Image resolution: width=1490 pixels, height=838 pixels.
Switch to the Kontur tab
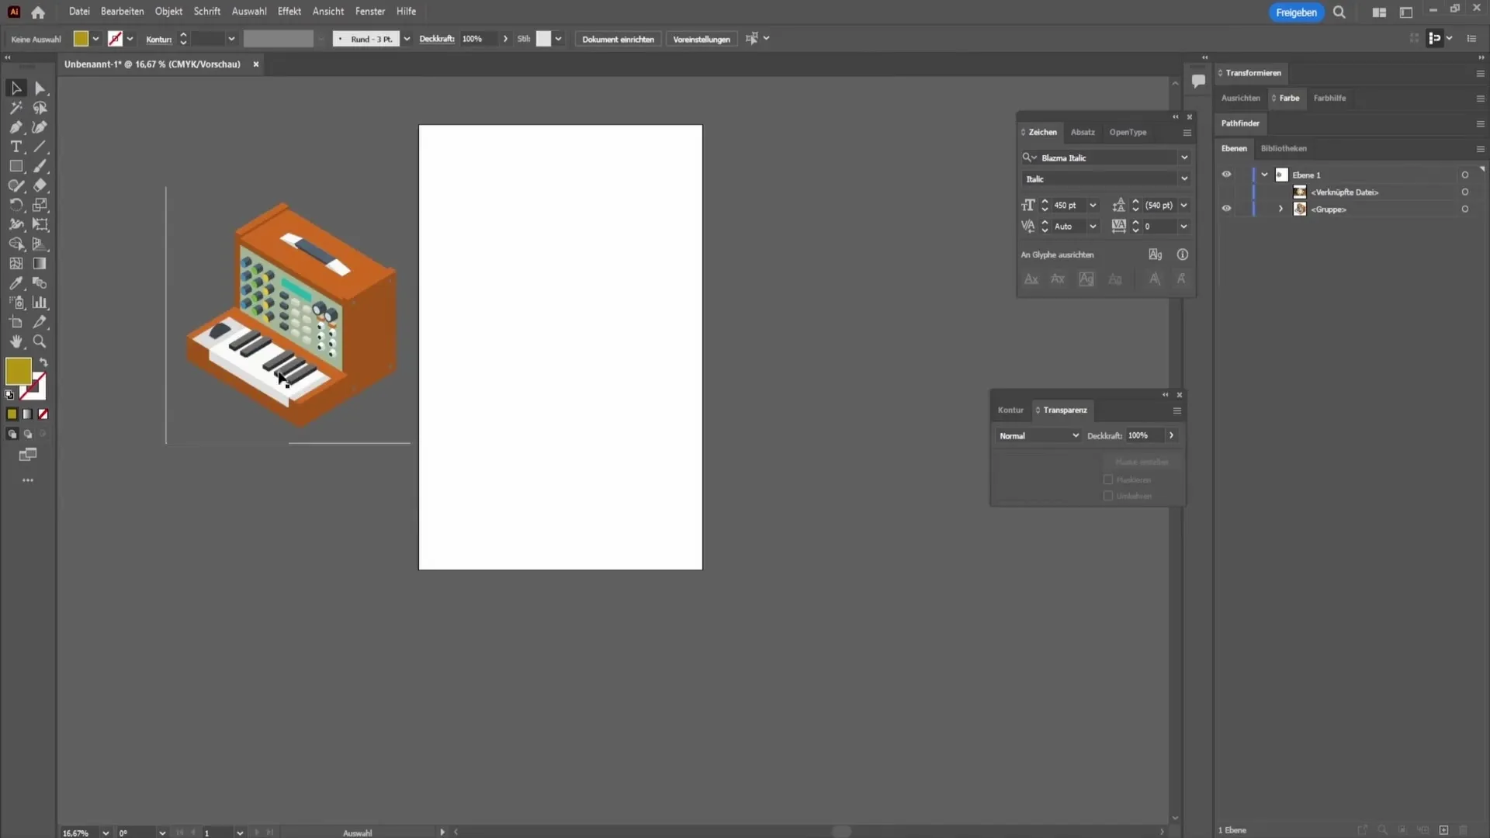(1010, 410)
